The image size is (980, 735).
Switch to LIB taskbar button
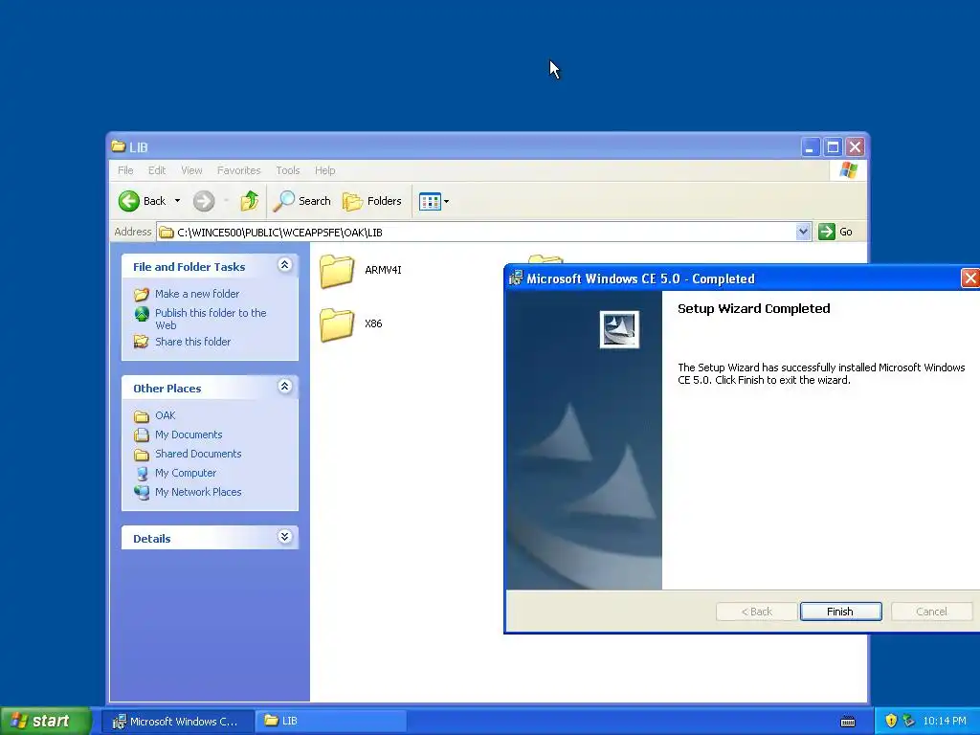click(x=331, y=722)
